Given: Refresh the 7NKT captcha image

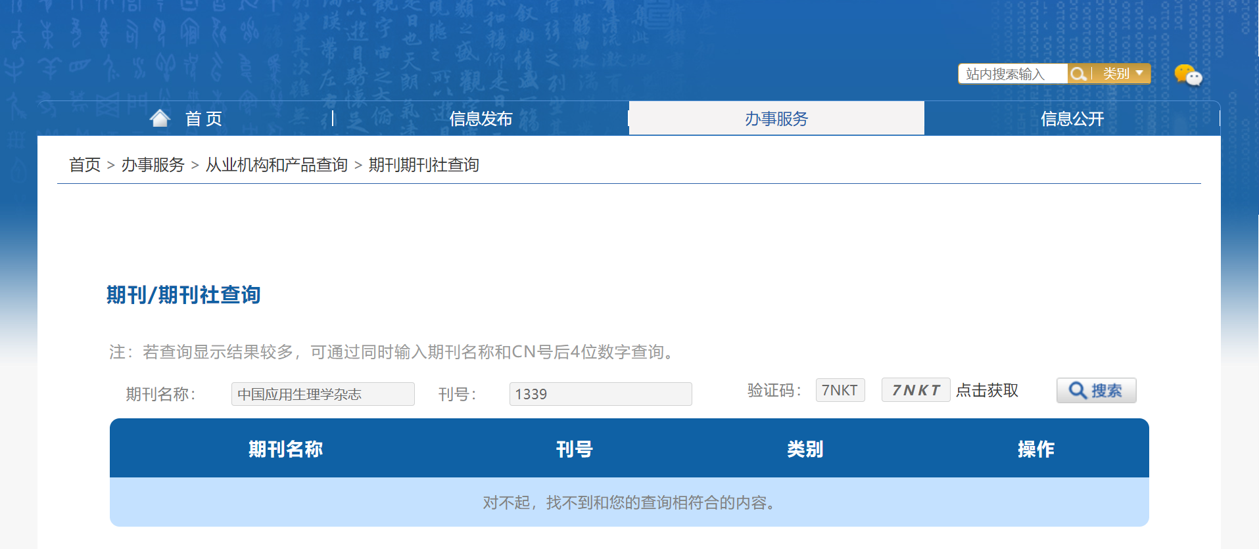Looking at the screenshot, I should pos(915,390).
